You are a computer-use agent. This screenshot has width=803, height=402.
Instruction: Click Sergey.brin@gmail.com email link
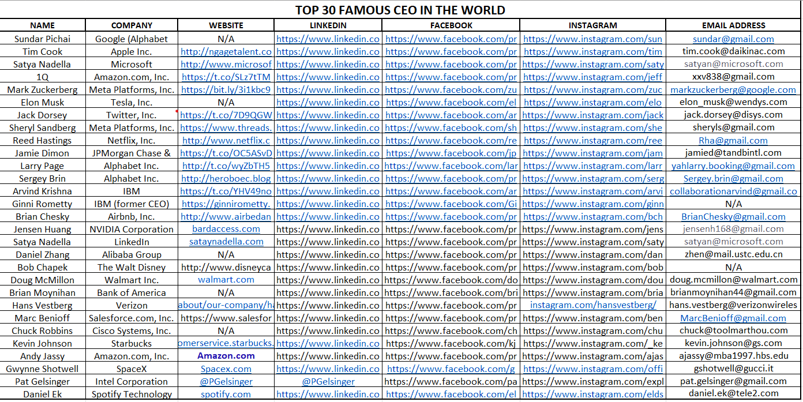733,178
